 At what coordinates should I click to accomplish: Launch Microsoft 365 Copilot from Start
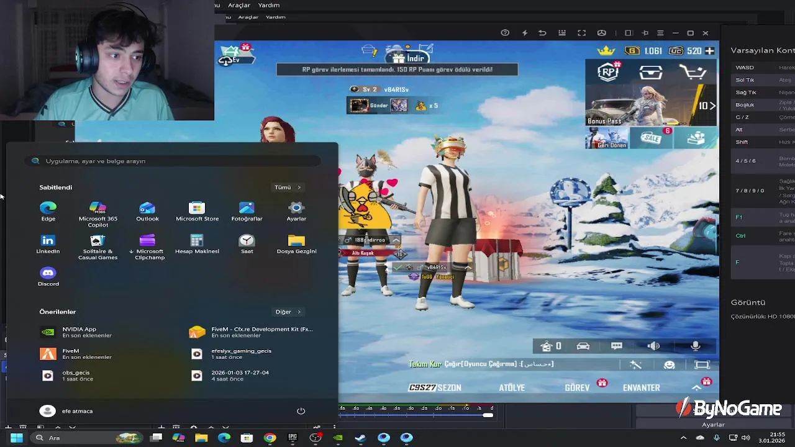[98, 214]
